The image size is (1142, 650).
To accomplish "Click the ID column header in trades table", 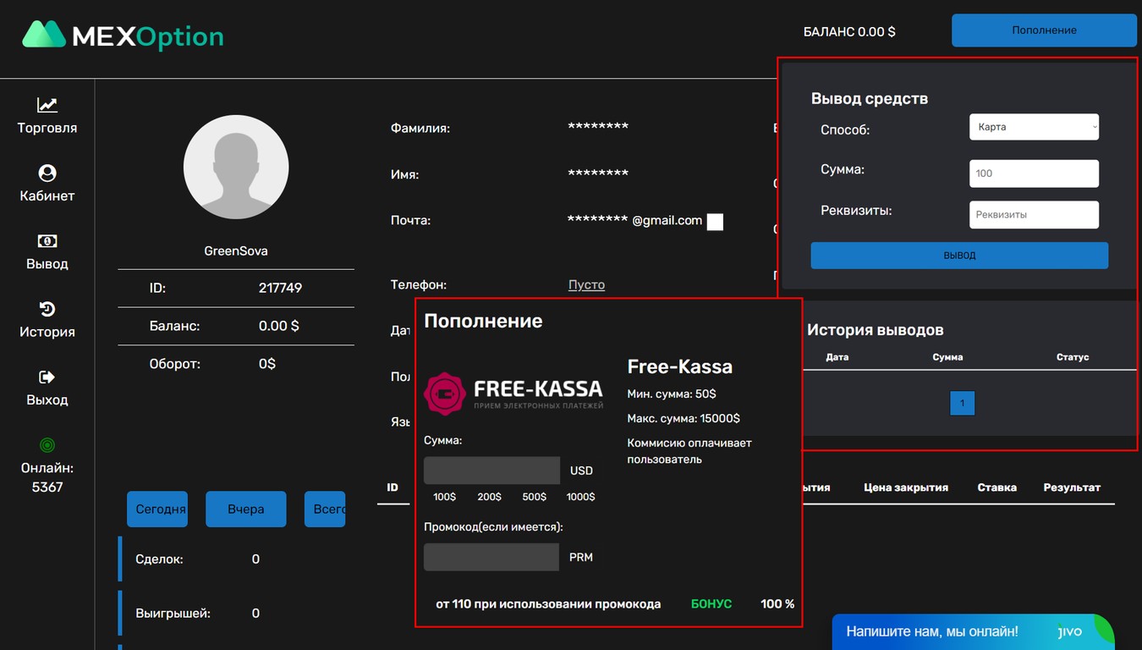I will (393, 487).
